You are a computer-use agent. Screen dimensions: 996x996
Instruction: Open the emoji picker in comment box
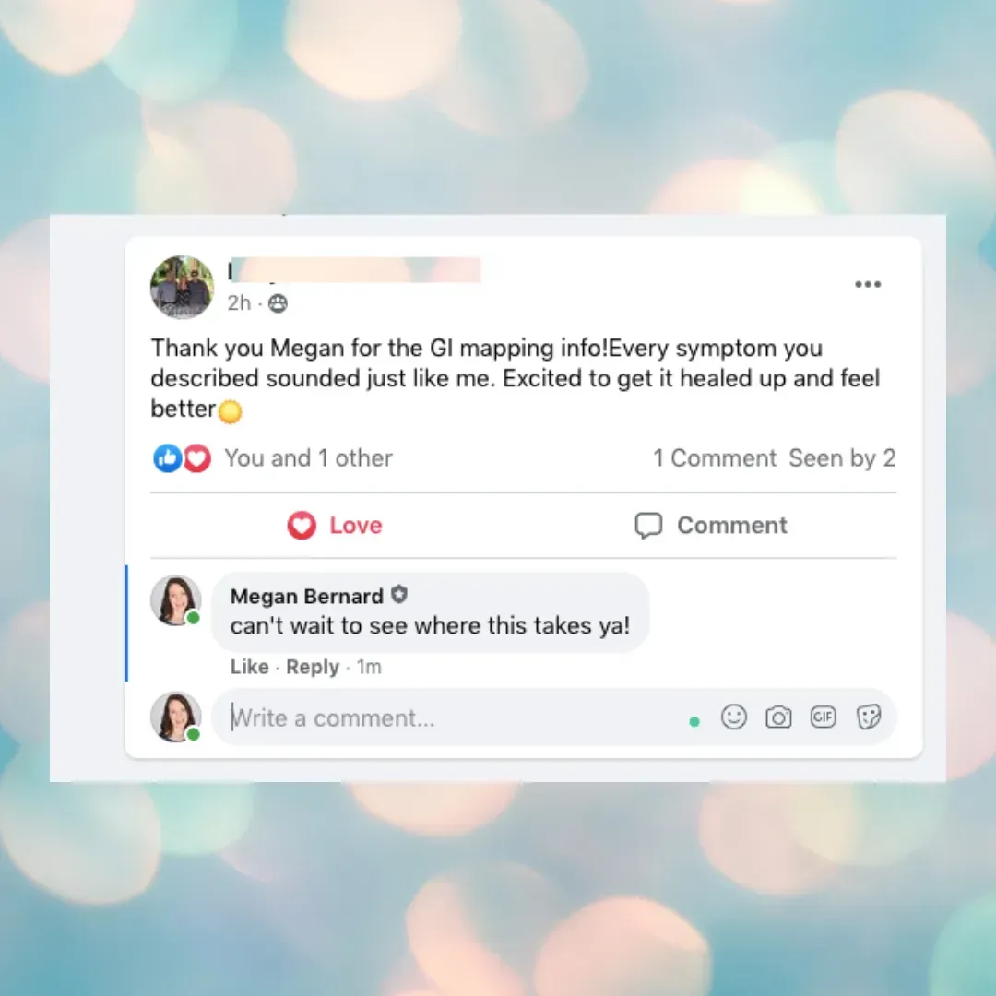[x=734, y=717]
